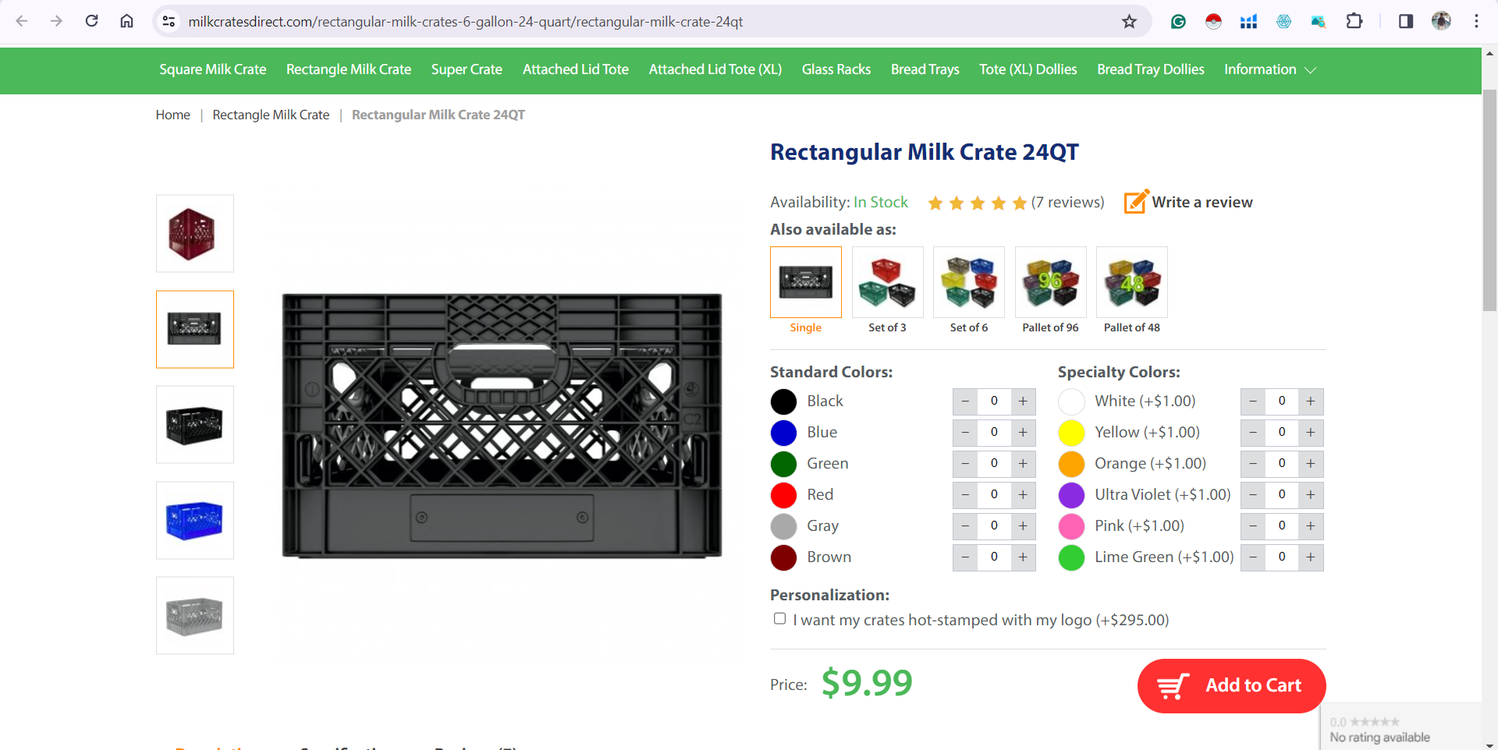
Task: Click the Black quantity input field
Action: (x=994, y=402)
